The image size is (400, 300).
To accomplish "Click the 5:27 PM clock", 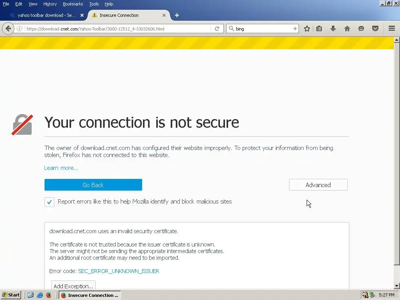I will pyautogui.click(x=386, y=295).
